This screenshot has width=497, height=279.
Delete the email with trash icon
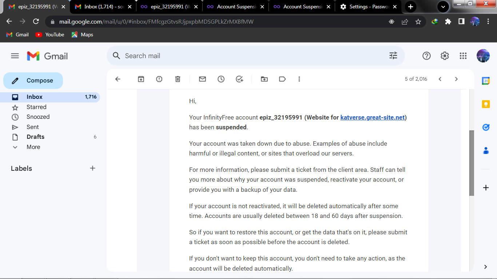178,79
